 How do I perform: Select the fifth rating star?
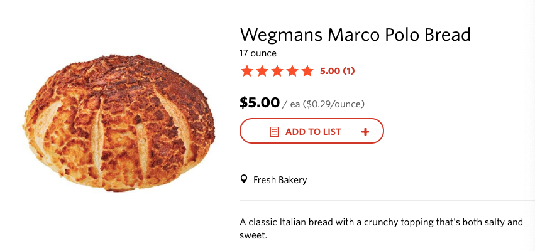[x=307, y=71]
